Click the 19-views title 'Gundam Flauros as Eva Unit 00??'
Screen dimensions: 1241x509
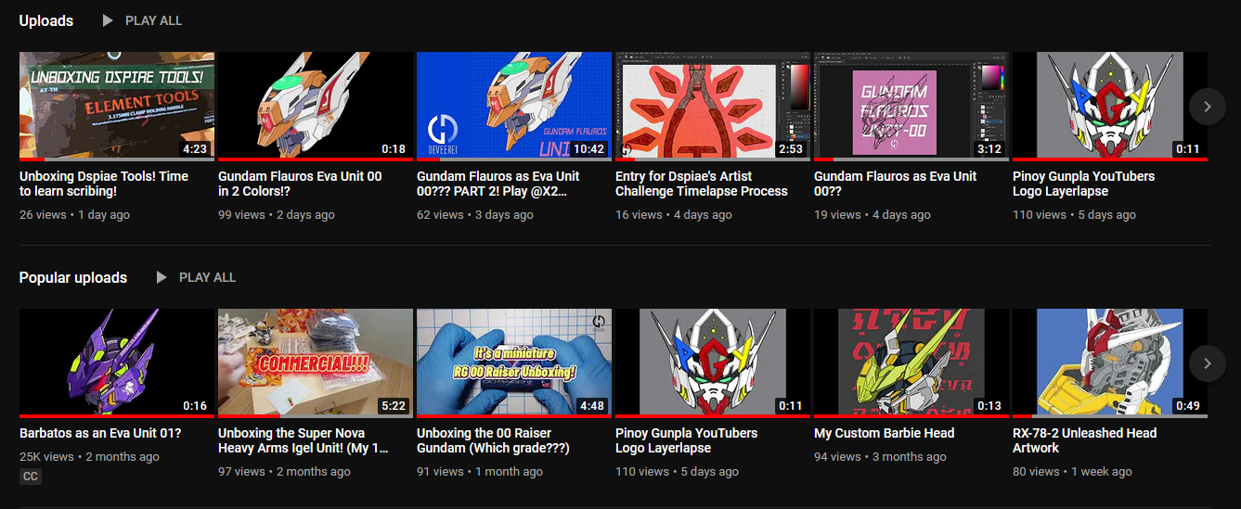coord(896,184)
